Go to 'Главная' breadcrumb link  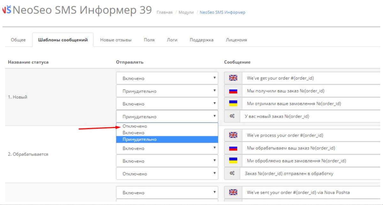pyautogui.click(x=165, y=12)
